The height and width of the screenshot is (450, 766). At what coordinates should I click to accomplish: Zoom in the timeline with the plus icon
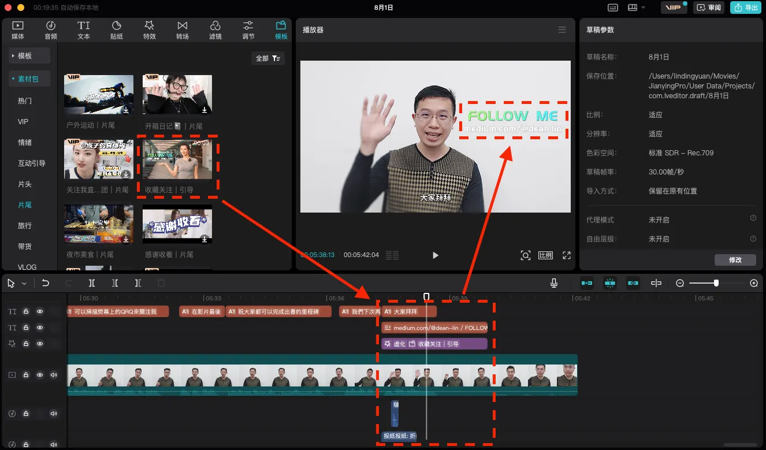754,283
